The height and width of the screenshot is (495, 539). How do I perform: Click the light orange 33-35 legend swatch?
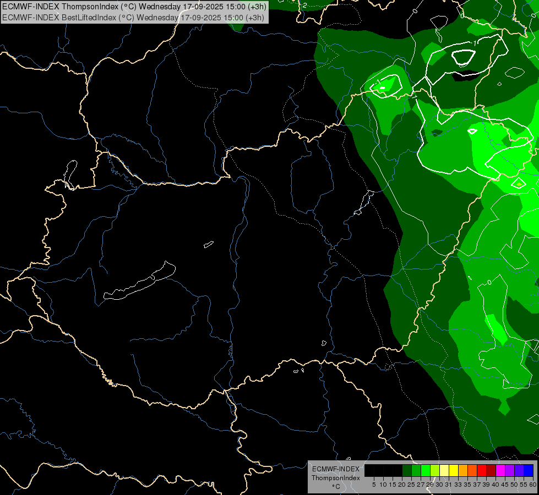pos(462,471)
